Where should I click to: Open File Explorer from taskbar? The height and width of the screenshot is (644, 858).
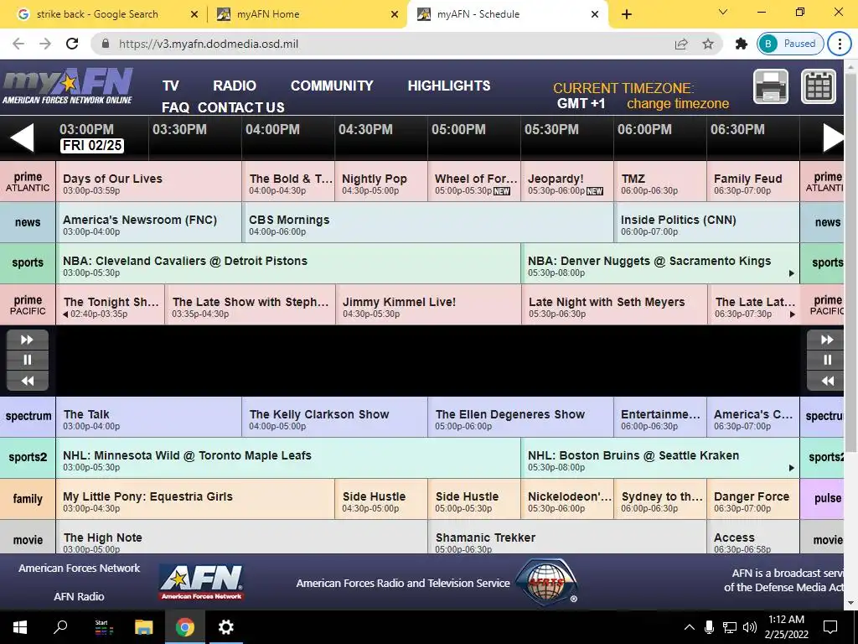(143, 627)
